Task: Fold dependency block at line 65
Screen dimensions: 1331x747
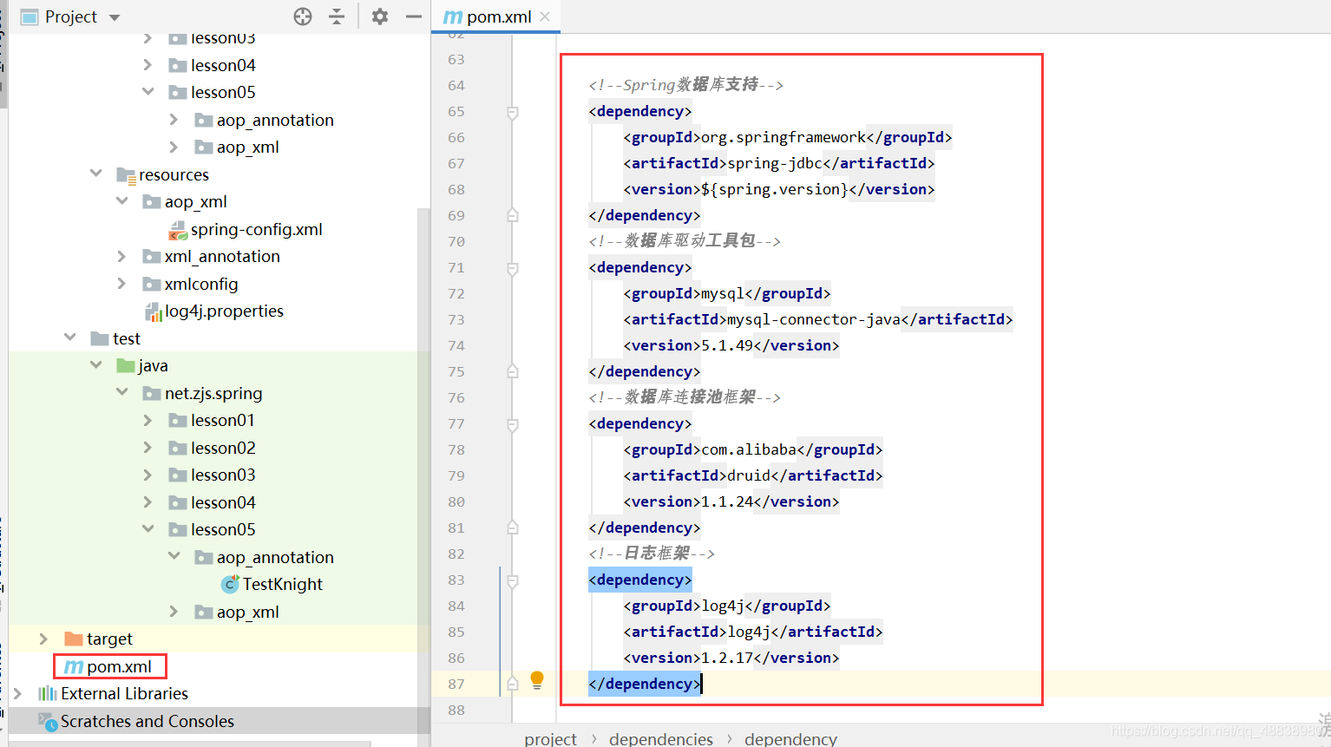Action: (513, 112)
